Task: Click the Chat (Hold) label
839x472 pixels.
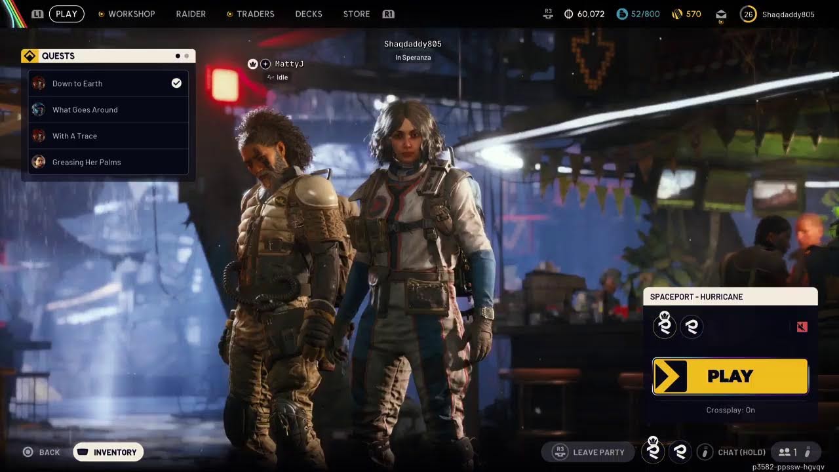Action: point(741,452)
